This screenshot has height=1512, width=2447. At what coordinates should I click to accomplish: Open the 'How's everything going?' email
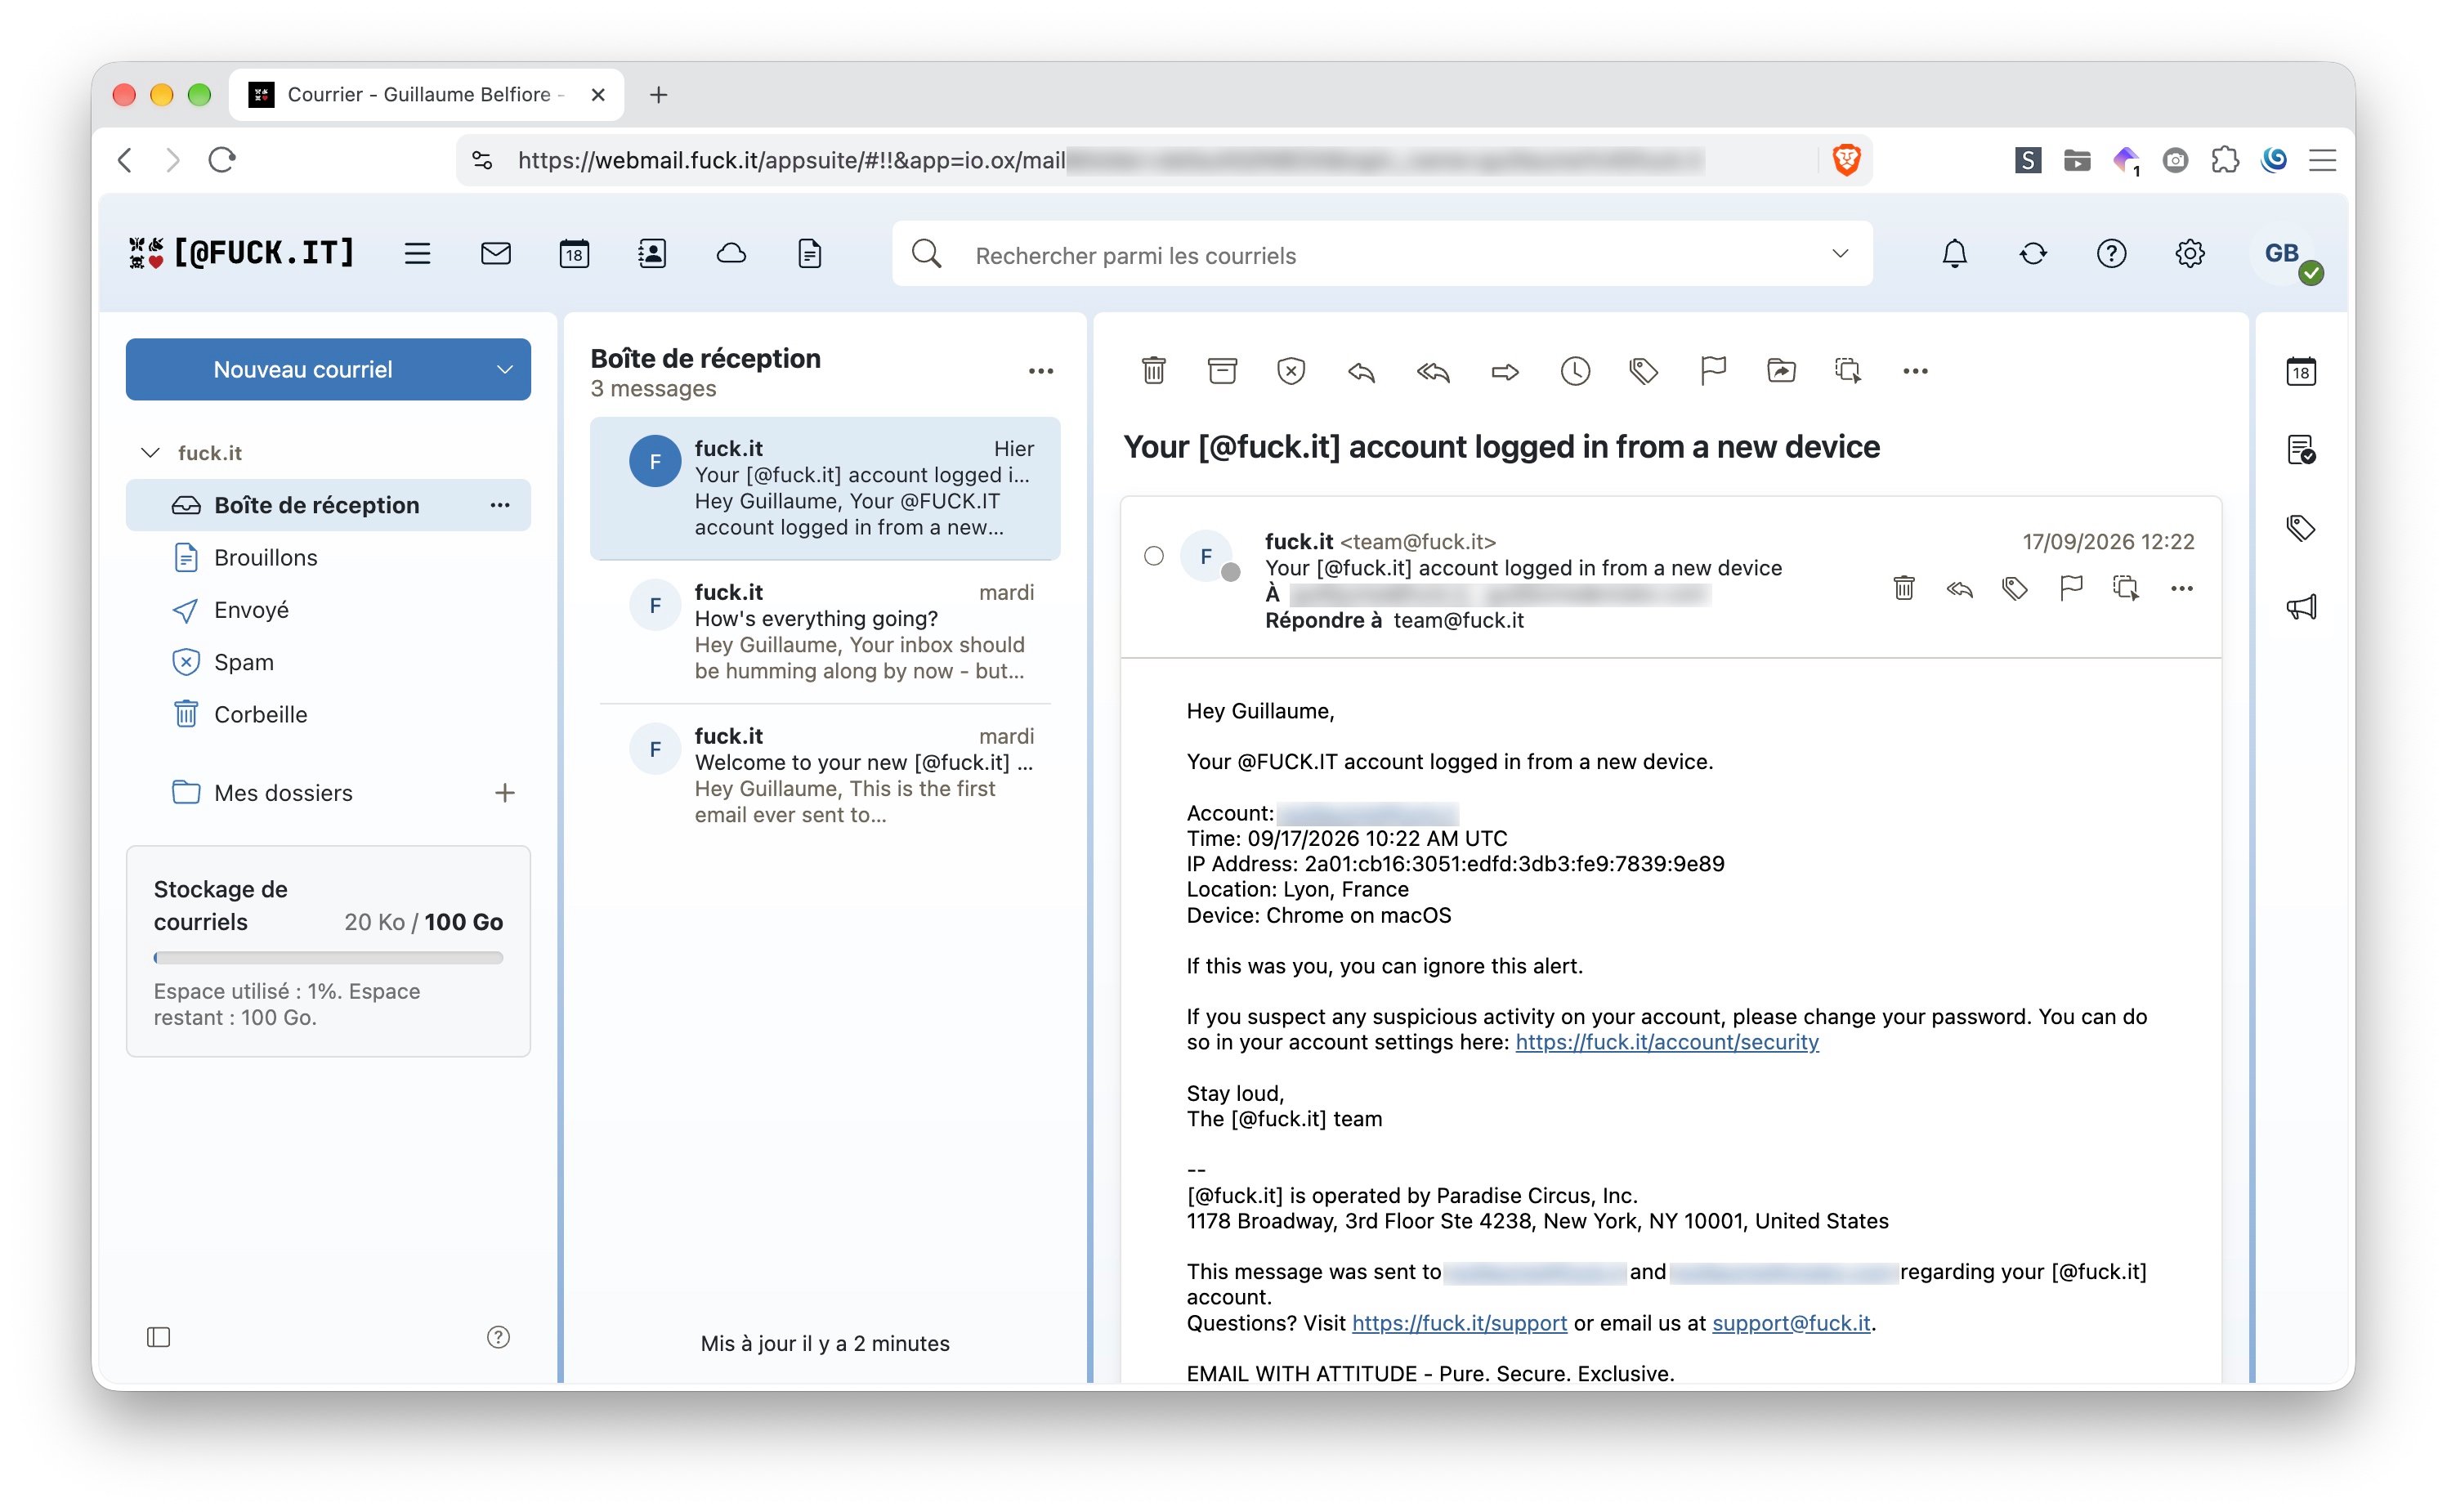825,631
